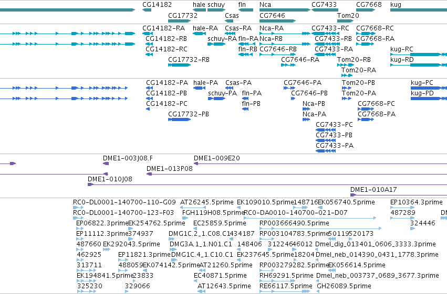Select transcript Nca-RA
The width and height of the screenshot is (447, 294).
pyautogui.click(x=272, y=28)
